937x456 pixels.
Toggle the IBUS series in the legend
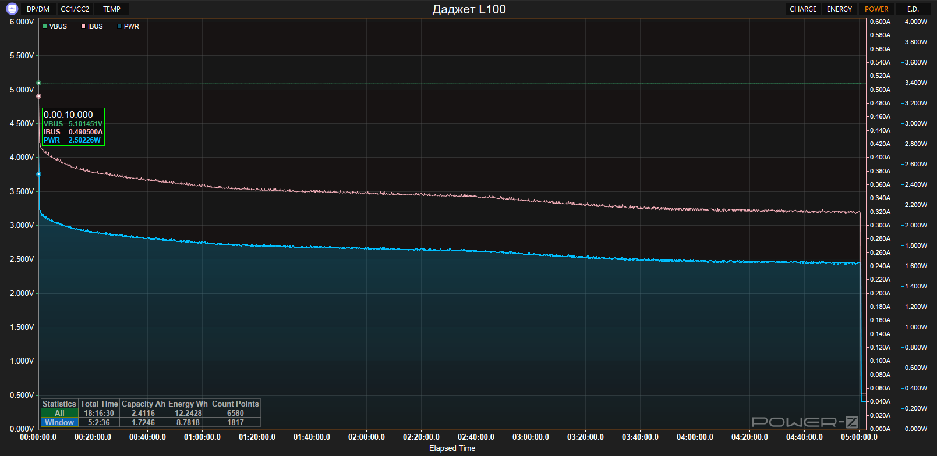(x=92, y=26)
